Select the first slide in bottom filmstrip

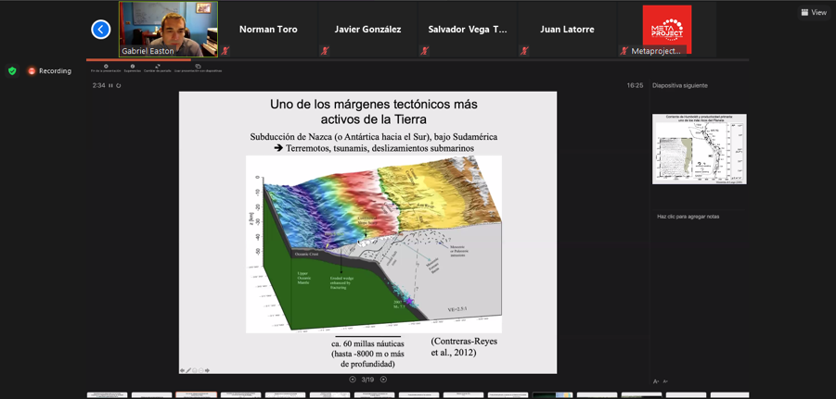[x=107, y=395]
